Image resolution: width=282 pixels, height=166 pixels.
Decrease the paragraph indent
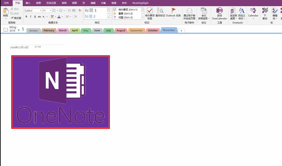tap(69, 10)
